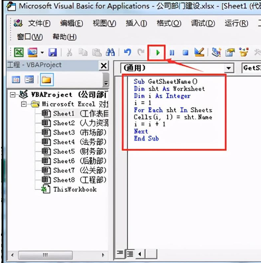Click the Cut scissors icon

69,52
